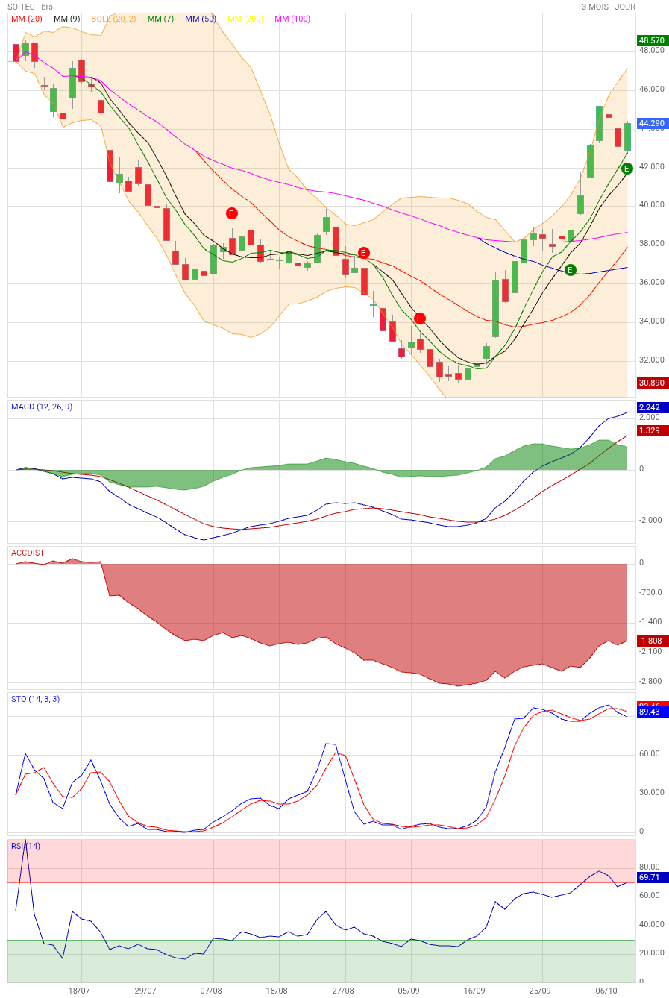Click the -1 400 ACCDIST axis label

pyautogui.click(x=650, y=622)
